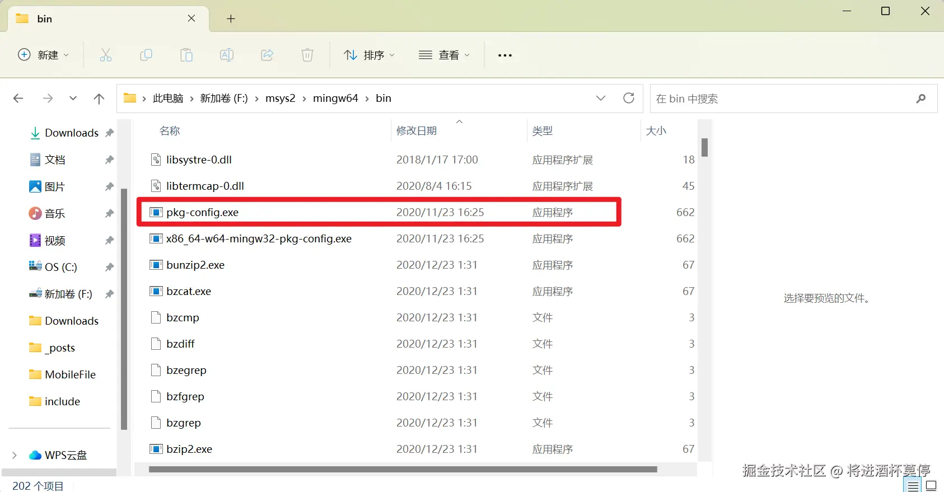
Task: Expand the WPS云盘 tree node
Action: click(15, 455)
